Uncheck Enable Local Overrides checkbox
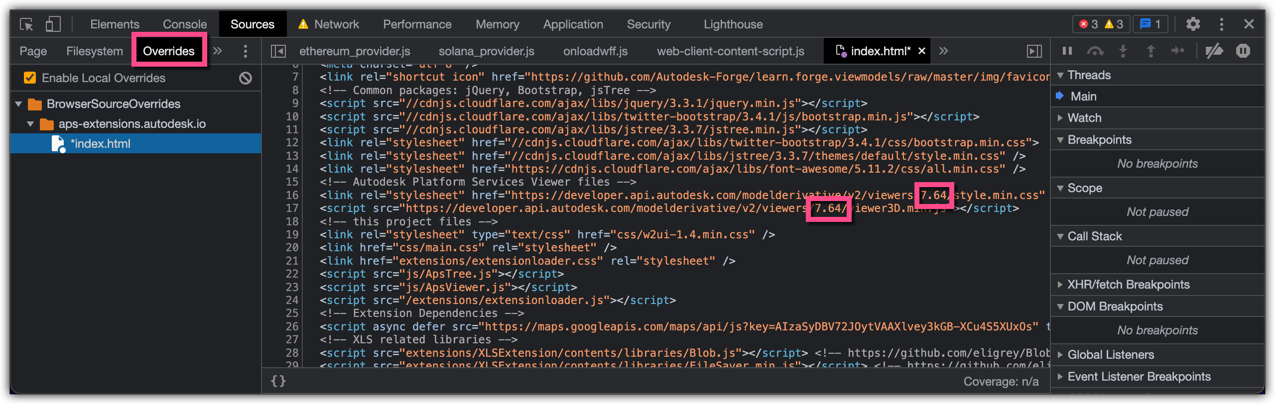 click(30, 78)
